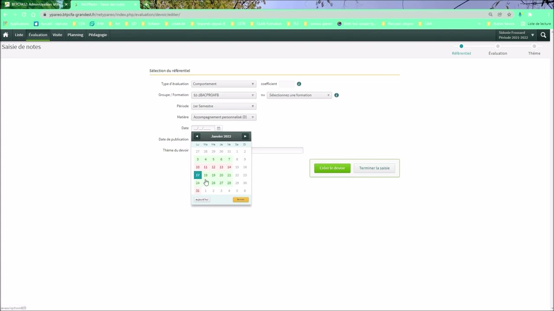Open the Liste menu
Image resolution: width=554 pixels, height=311 pixels.
pyautogui.click(x=19, y=35)
